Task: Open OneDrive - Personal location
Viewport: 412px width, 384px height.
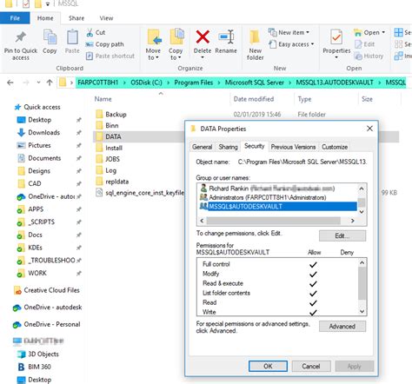Action: 52,324
